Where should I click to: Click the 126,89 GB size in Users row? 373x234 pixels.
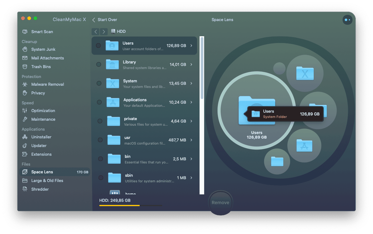176,45
